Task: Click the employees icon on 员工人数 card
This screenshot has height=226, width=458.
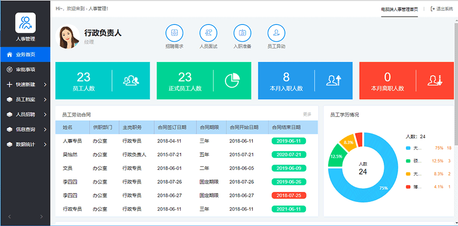Action: tap(131, 80)
